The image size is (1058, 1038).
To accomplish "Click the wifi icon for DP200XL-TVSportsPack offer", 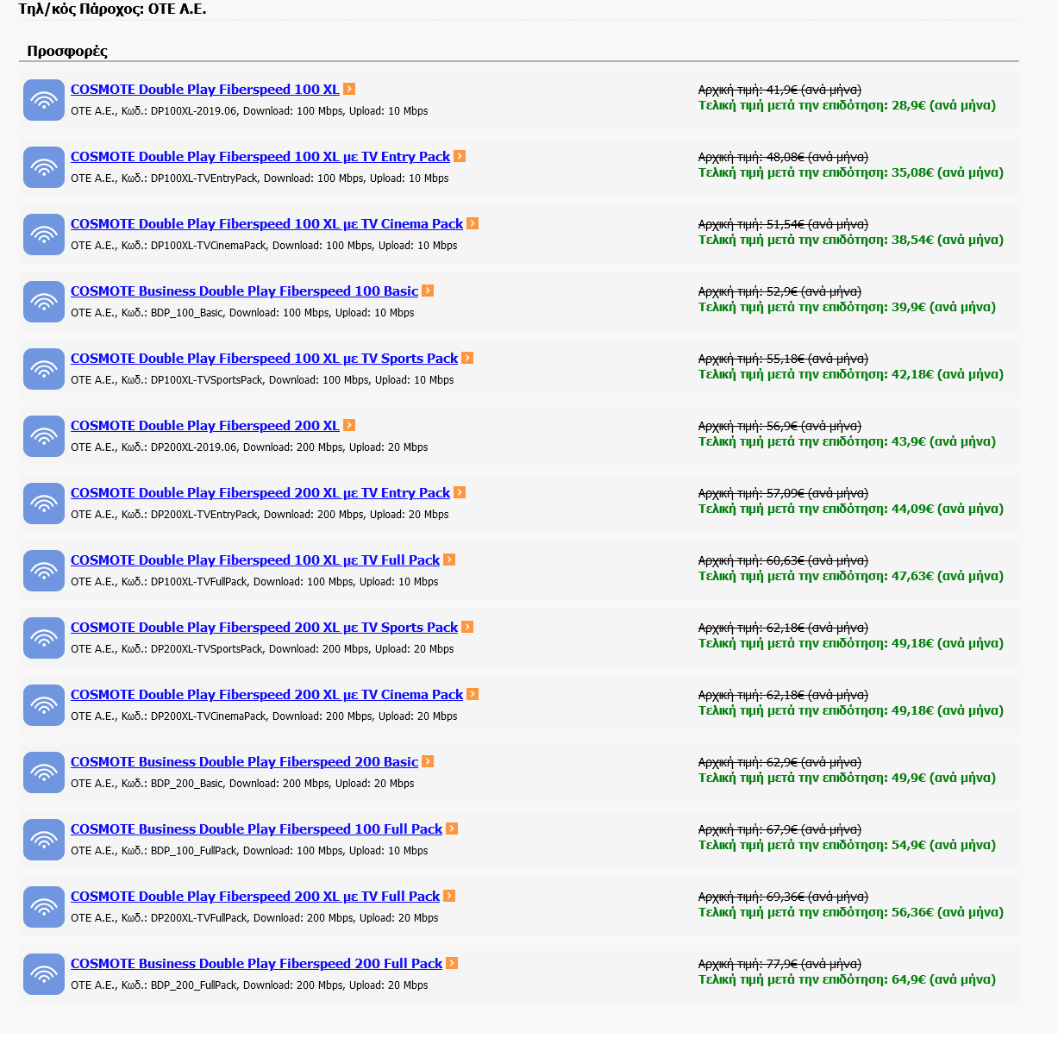I will 44,638.
